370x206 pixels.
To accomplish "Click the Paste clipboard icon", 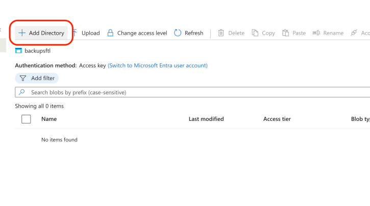I will 286,33.
